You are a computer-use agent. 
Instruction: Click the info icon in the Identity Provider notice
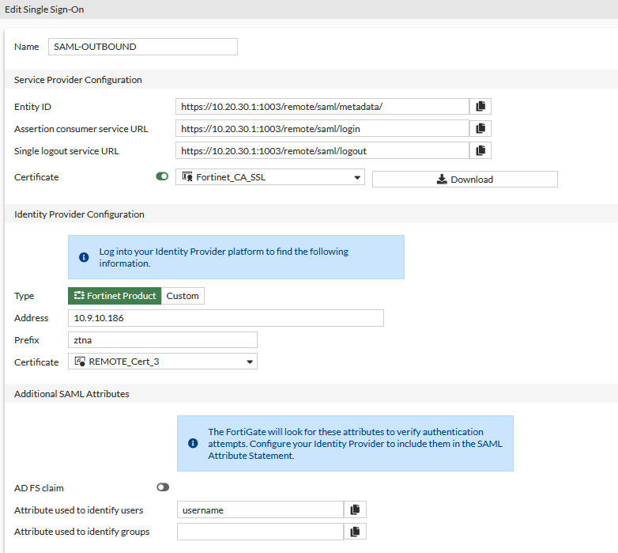[x=84, y=257]
